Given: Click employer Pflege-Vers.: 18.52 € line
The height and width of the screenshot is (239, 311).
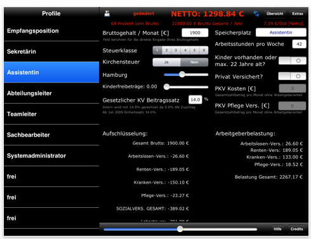Looking at the screenshot, I should coord(279,165).
